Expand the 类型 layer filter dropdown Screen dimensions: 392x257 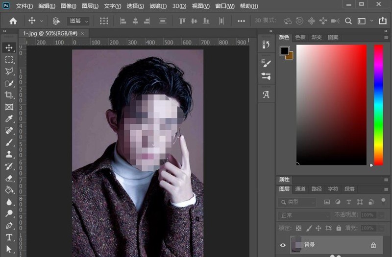pos(297,202)
